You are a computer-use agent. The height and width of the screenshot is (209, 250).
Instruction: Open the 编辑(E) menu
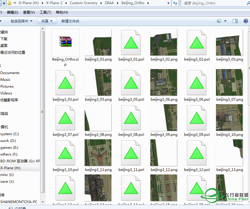pyautogui.click(x=12, y=12)
